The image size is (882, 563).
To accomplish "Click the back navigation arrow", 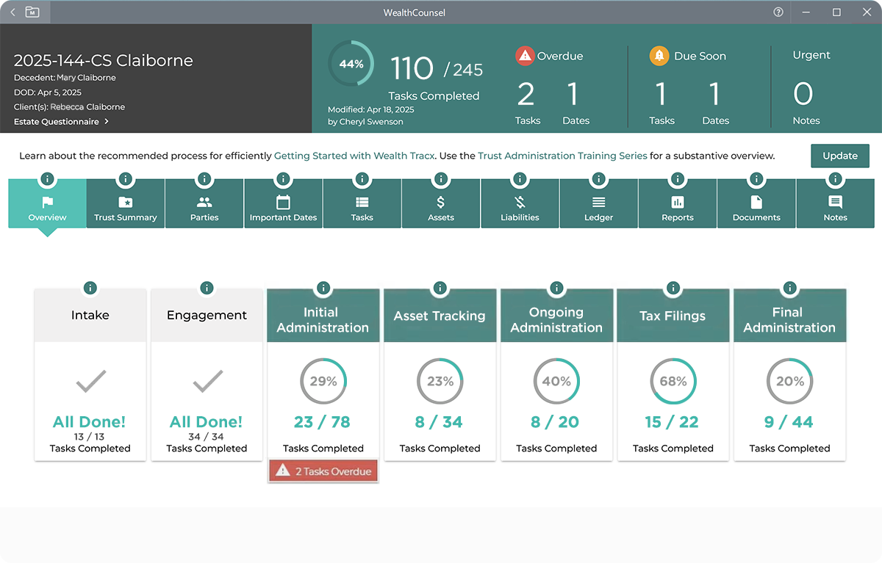I will tap(12, 12).
